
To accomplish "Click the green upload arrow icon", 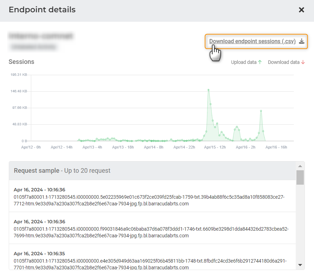I will click(x=260, y=62).
